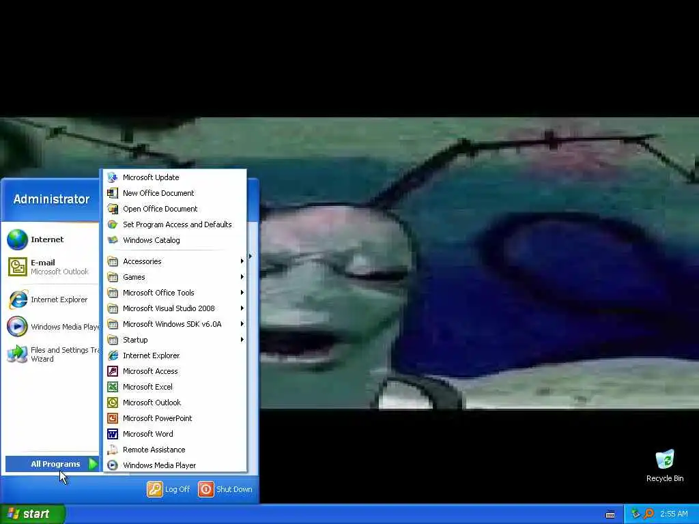Click the Startup folder icon

point(113,340)
